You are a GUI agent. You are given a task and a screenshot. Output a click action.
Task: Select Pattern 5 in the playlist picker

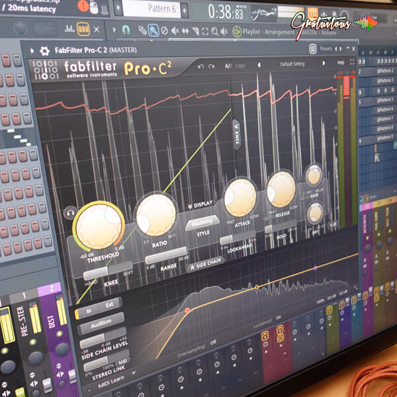click(x=385, y=99)
